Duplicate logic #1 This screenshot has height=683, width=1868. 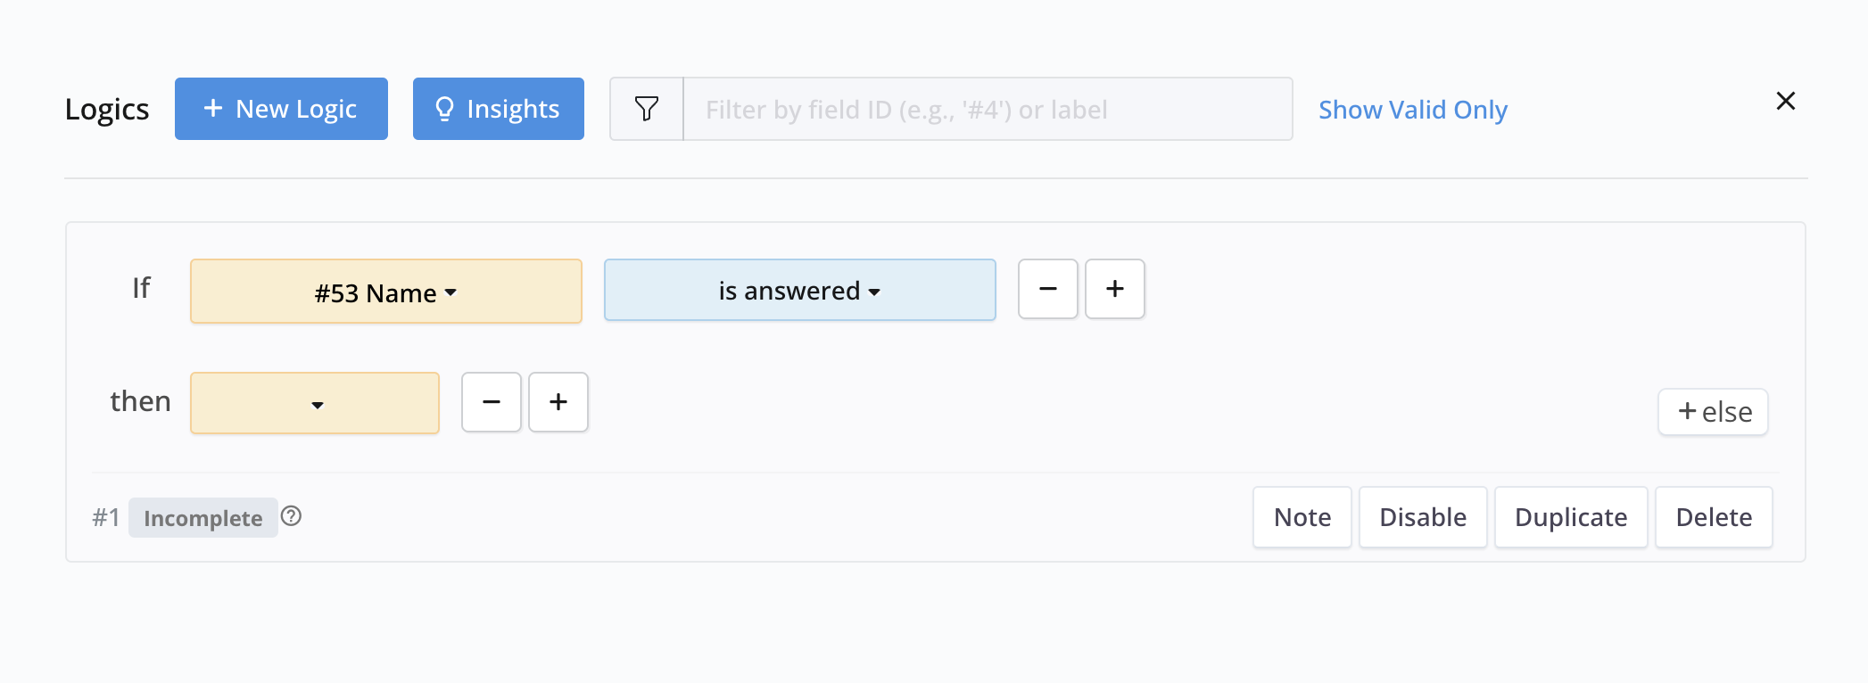1570,517
